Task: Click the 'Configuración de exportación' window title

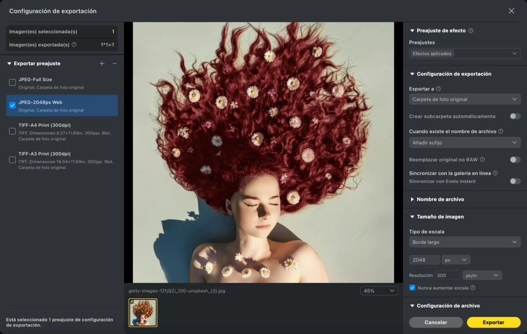Action: click(53, 11)
